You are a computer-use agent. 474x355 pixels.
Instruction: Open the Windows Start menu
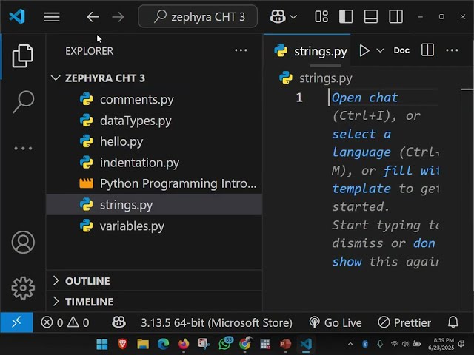coord(102,344)
